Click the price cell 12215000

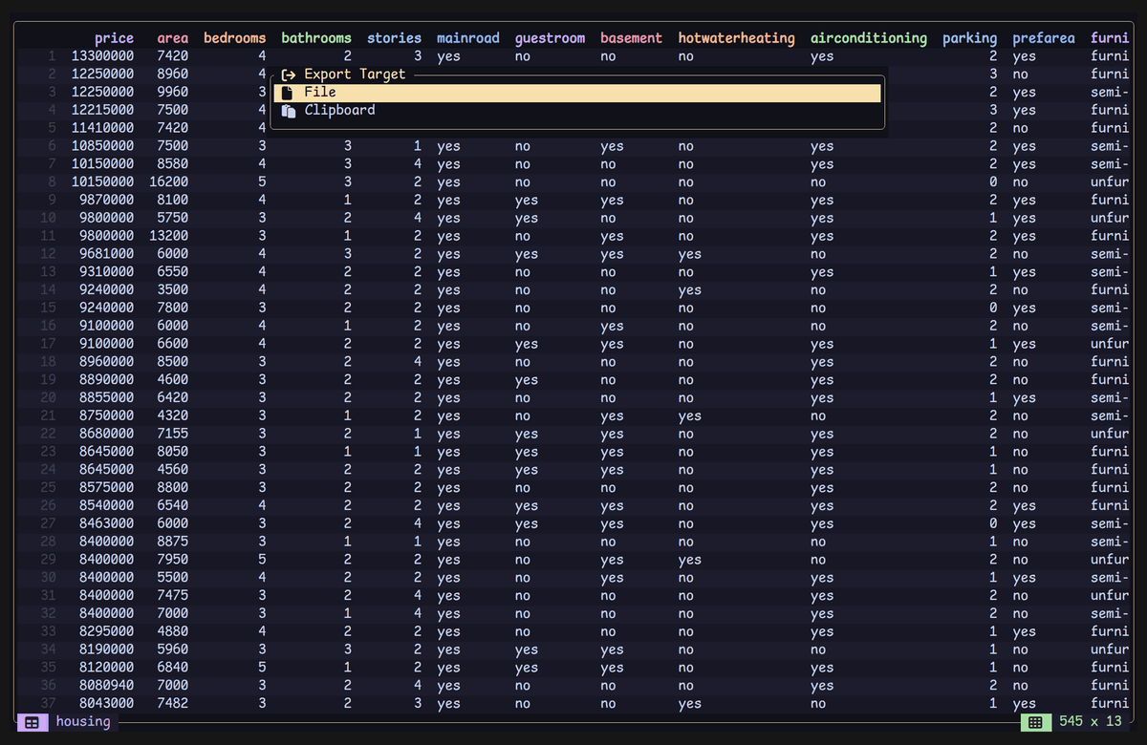pyautogui.click(x=103, y=111)
